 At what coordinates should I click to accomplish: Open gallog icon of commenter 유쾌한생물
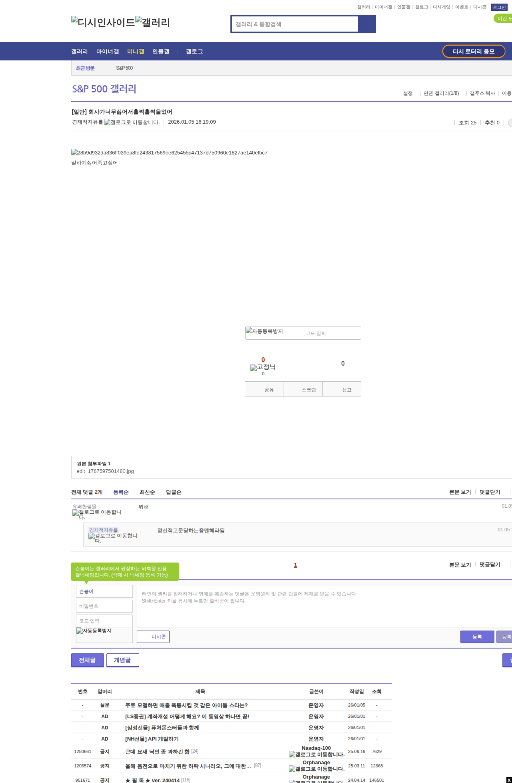(x=97, y=514)
